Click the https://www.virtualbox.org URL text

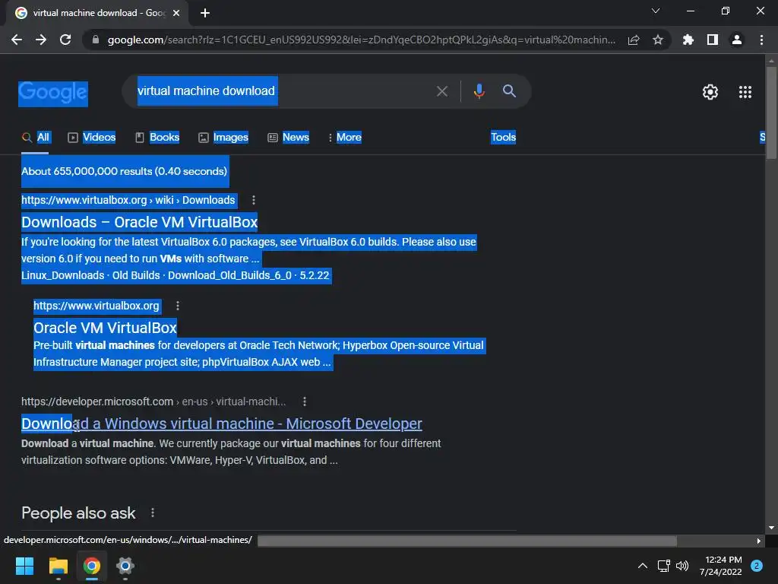click(x=96, y=306)
